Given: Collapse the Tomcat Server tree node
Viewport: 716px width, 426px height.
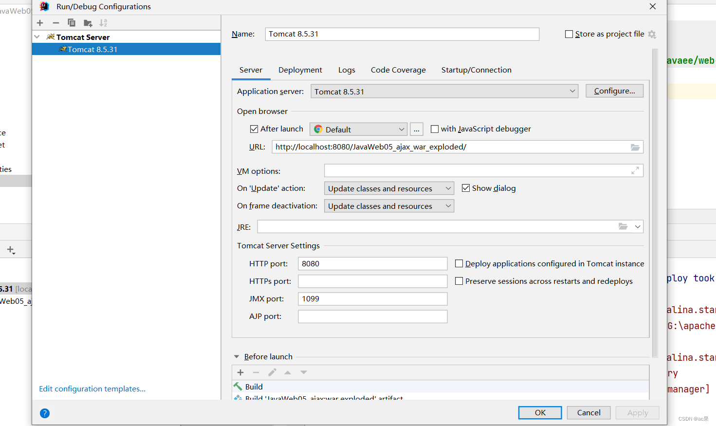Looking at the screenshot, I should click(x=37, y=37).
